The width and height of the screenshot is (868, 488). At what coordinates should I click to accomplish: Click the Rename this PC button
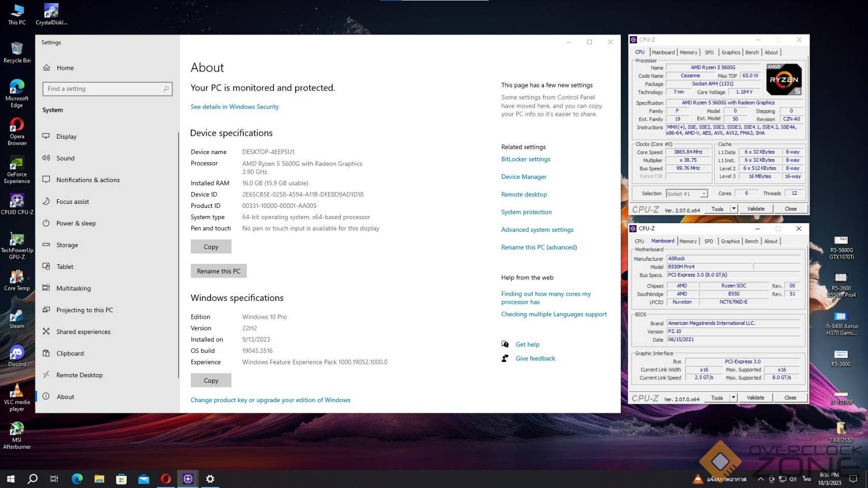click(218, 271)
